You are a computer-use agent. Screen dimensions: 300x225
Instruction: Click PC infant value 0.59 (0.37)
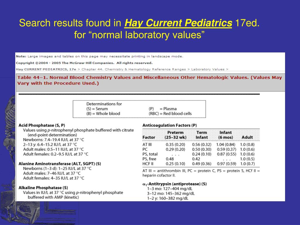pos(226,149)
